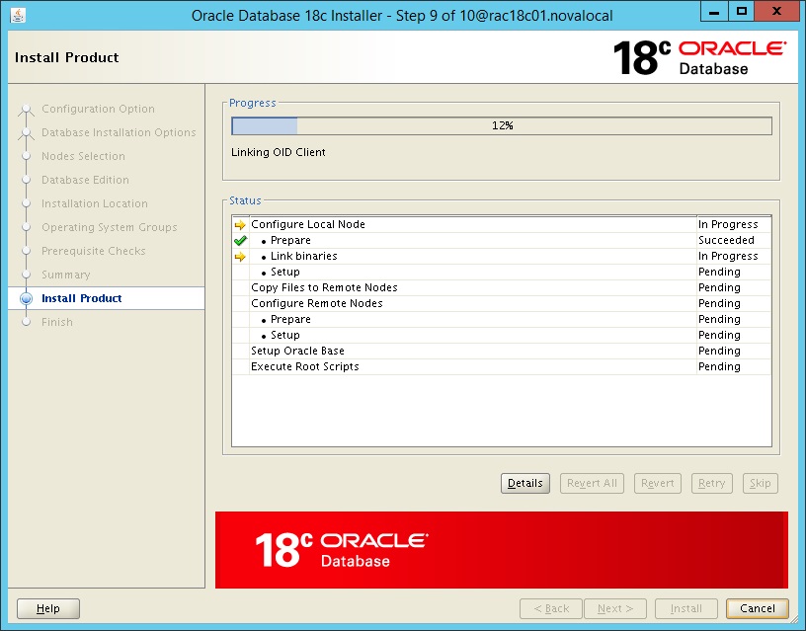Select the Prerequisite Checks step in sidebar
806x631 pixels.
click(x=93, y=251)
